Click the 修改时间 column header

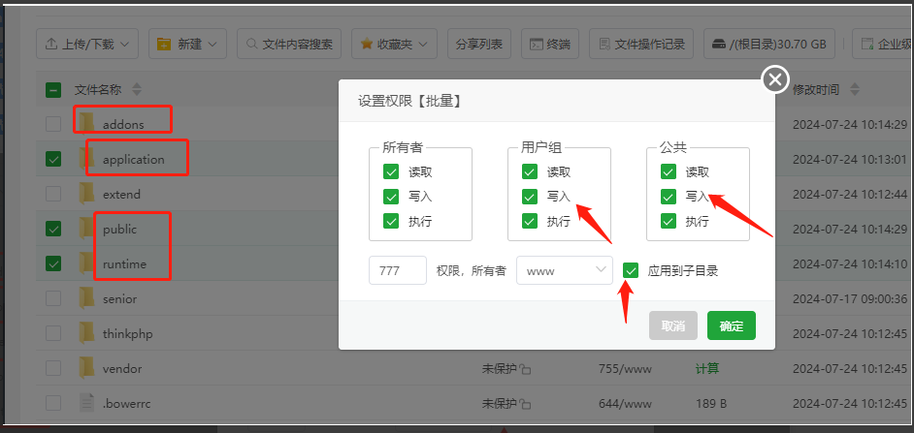pos(815,90)
